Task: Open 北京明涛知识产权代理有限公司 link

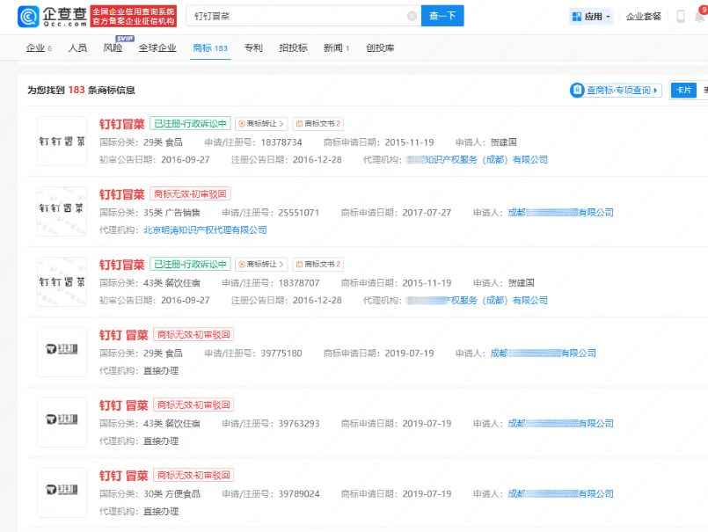Action: 205,230
